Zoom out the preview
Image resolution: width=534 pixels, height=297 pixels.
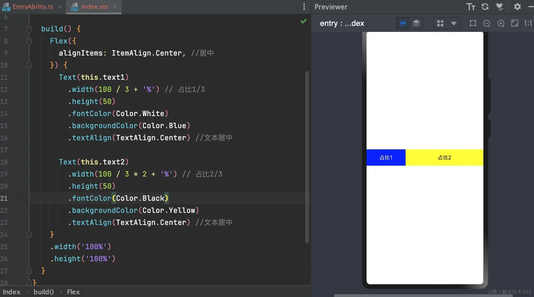(x=486, y=23)
